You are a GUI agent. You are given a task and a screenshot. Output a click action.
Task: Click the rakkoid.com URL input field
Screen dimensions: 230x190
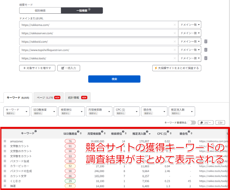97,42
